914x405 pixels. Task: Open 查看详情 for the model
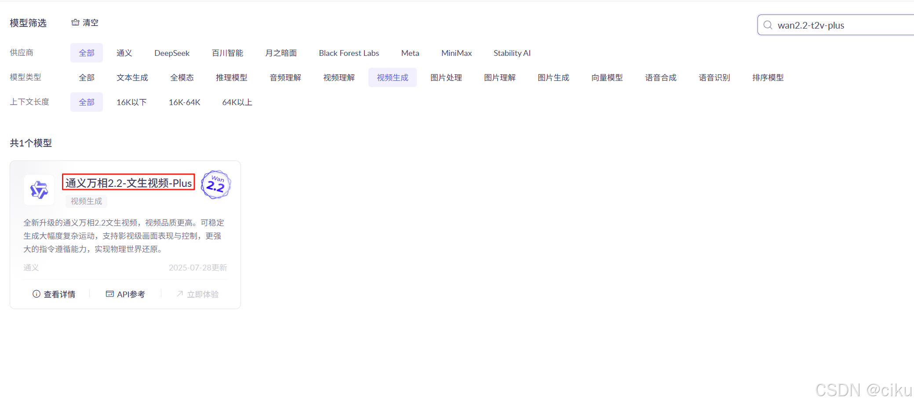click(54, 294)
